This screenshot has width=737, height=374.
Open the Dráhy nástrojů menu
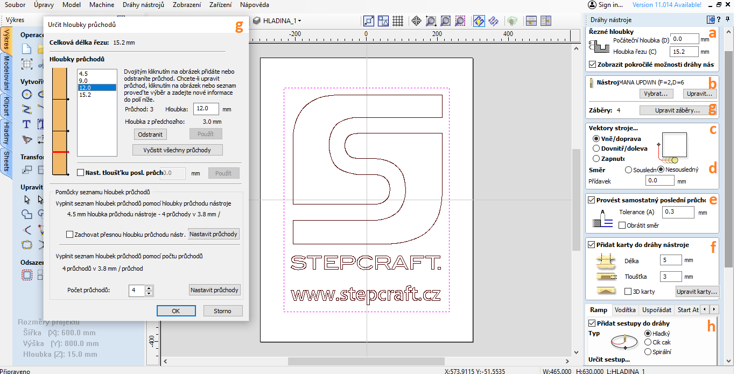click(x=143, y=5)
